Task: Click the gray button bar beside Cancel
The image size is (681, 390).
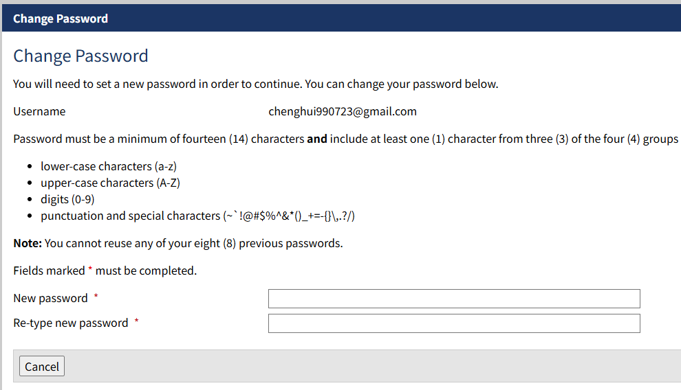Action: pos(374,366)
